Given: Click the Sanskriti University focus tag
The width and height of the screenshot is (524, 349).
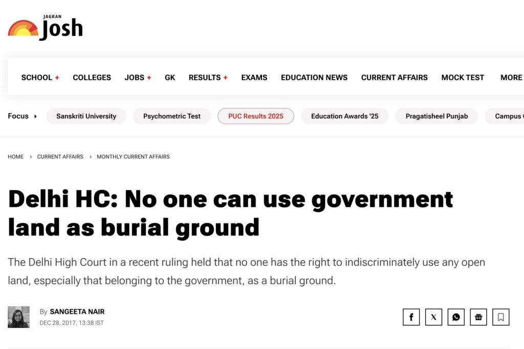Looking at the screenshot, I should 86,116.
